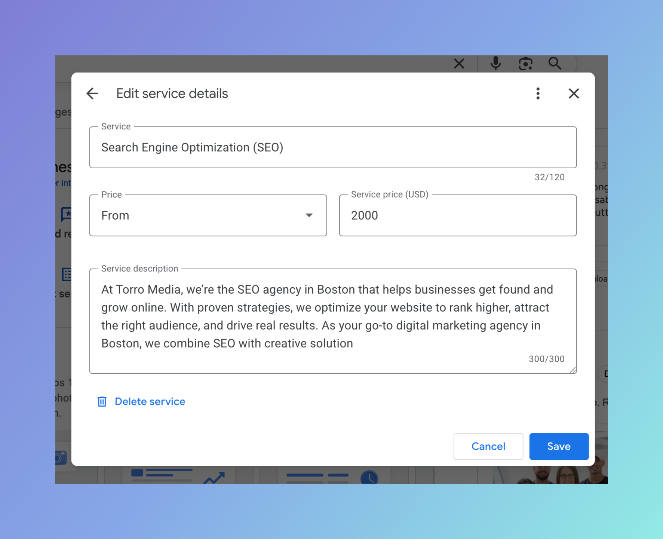
Task: Click the Service name input field
Action: [333, 147]
